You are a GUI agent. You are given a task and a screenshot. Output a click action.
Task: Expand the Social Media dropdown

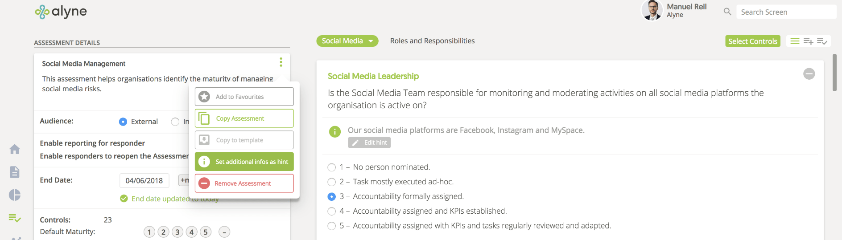347,41
